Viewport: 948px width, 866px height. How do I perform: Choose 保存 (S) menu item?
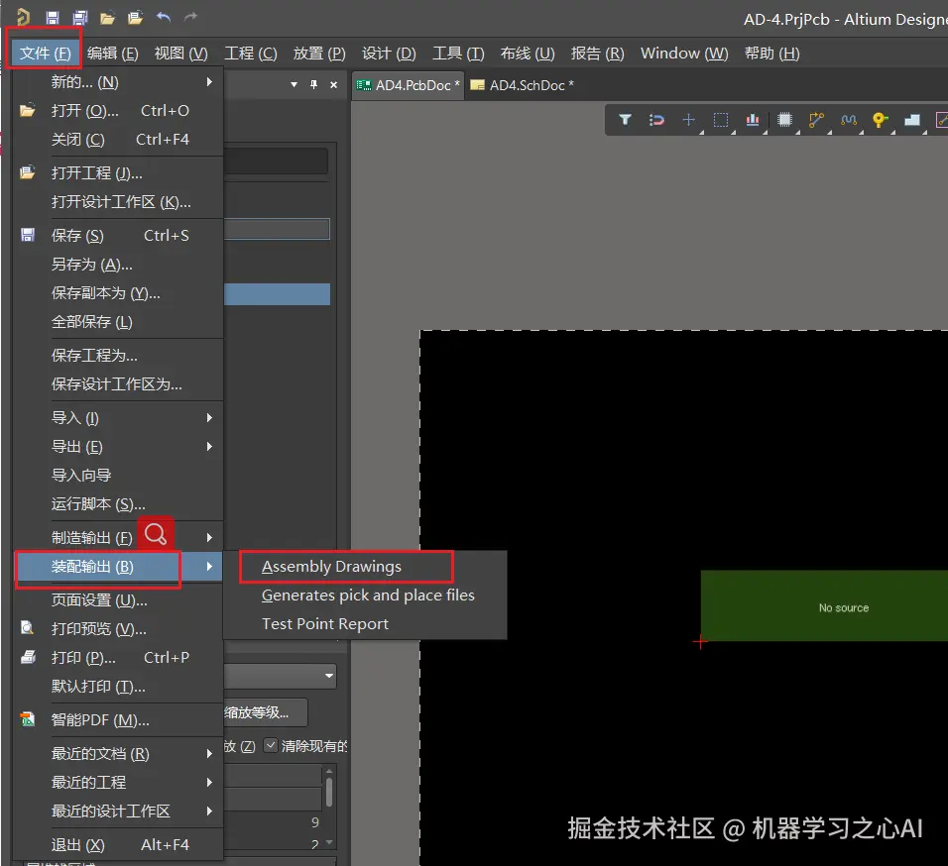119,236
